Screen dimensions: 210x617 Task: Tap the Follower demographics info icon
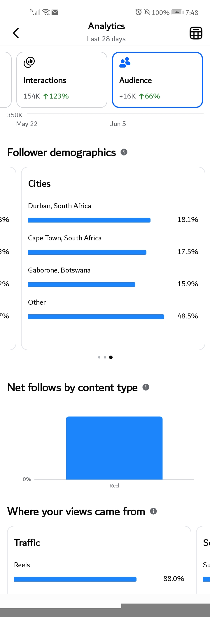click(124, 152)
